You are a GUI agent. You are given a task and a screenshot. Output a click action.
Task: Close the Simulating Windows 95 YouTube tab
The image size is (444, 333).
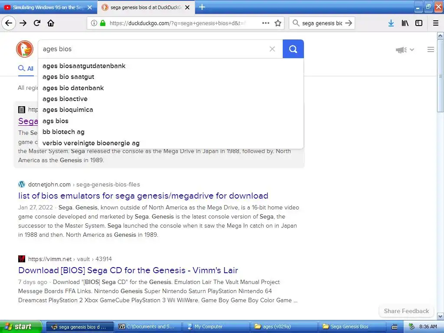coord(90,7)
